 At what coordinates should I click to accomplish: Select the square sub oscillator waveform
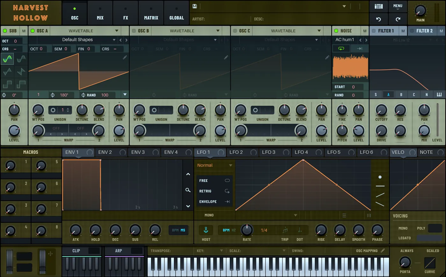[x=7, y=84]
